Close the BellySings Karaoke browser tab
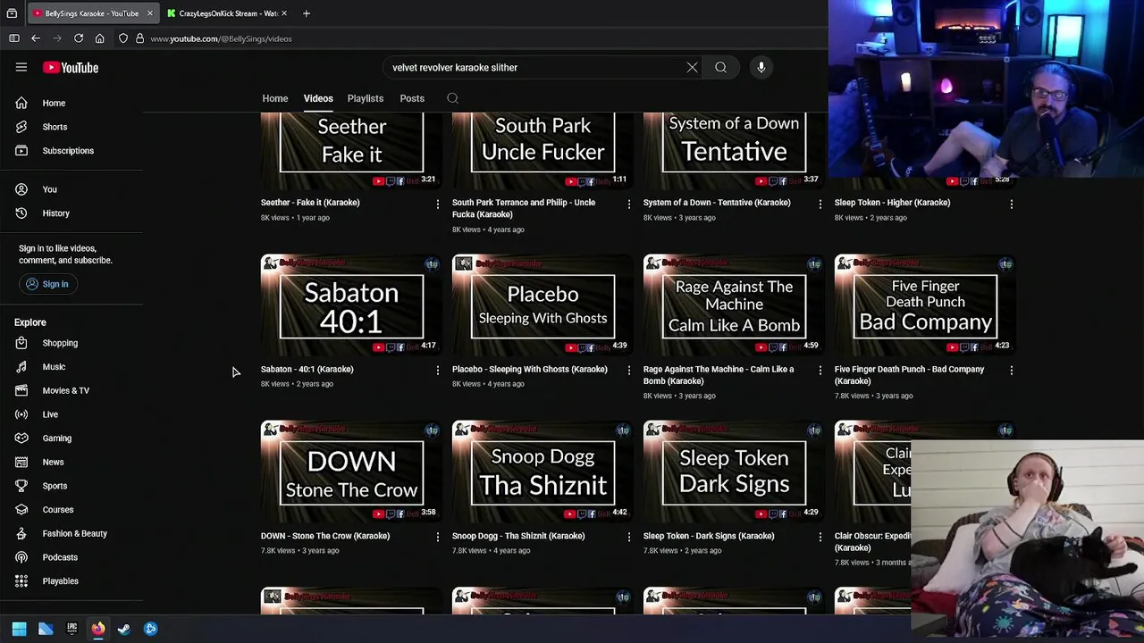 (x=149, y=13)
